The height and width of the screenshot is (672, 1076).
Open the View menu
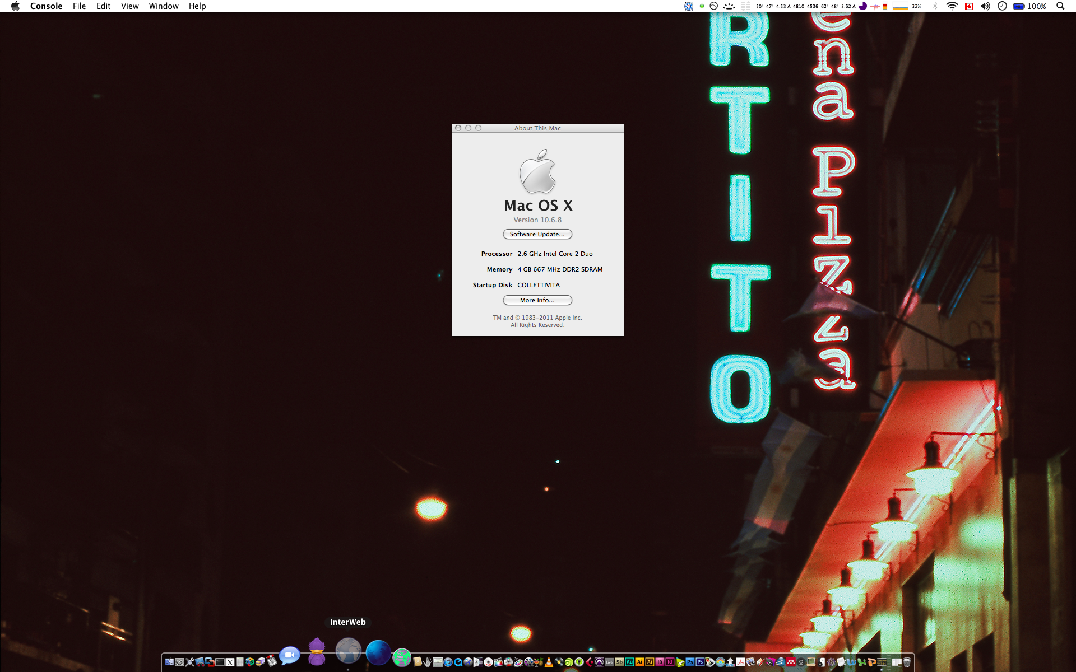(129, 6)
